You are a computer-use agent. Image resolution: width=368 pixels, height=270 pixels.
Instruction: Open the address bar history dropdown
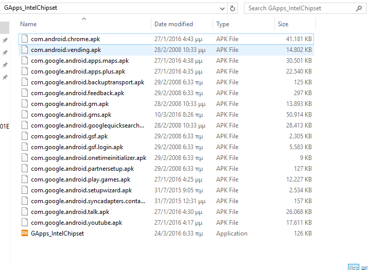[x=222, y=9]
